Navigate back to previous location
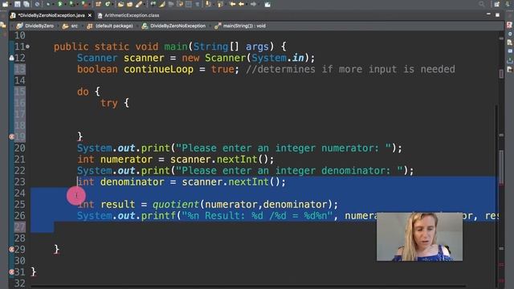The image size is (514, 289). [242, 4]
